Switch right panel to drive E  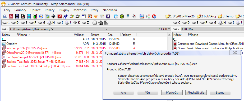pos(195,23)
